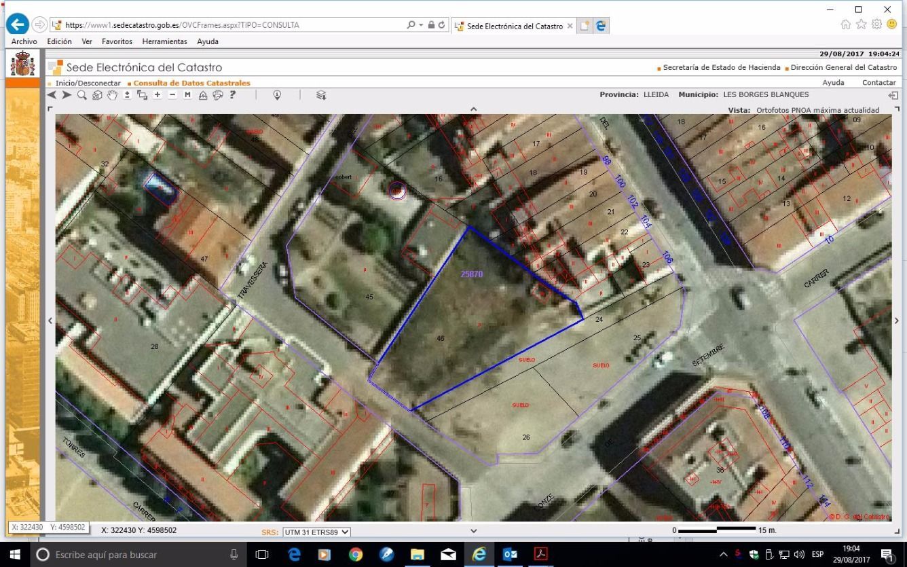Collapse the top panel chevron above map
This screenshot has width=907, height=567.
(x=473, y=109)
